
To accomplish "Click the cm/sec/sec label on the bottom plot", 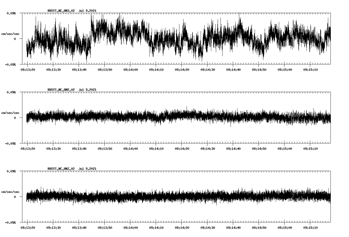I will pos(10,191).
